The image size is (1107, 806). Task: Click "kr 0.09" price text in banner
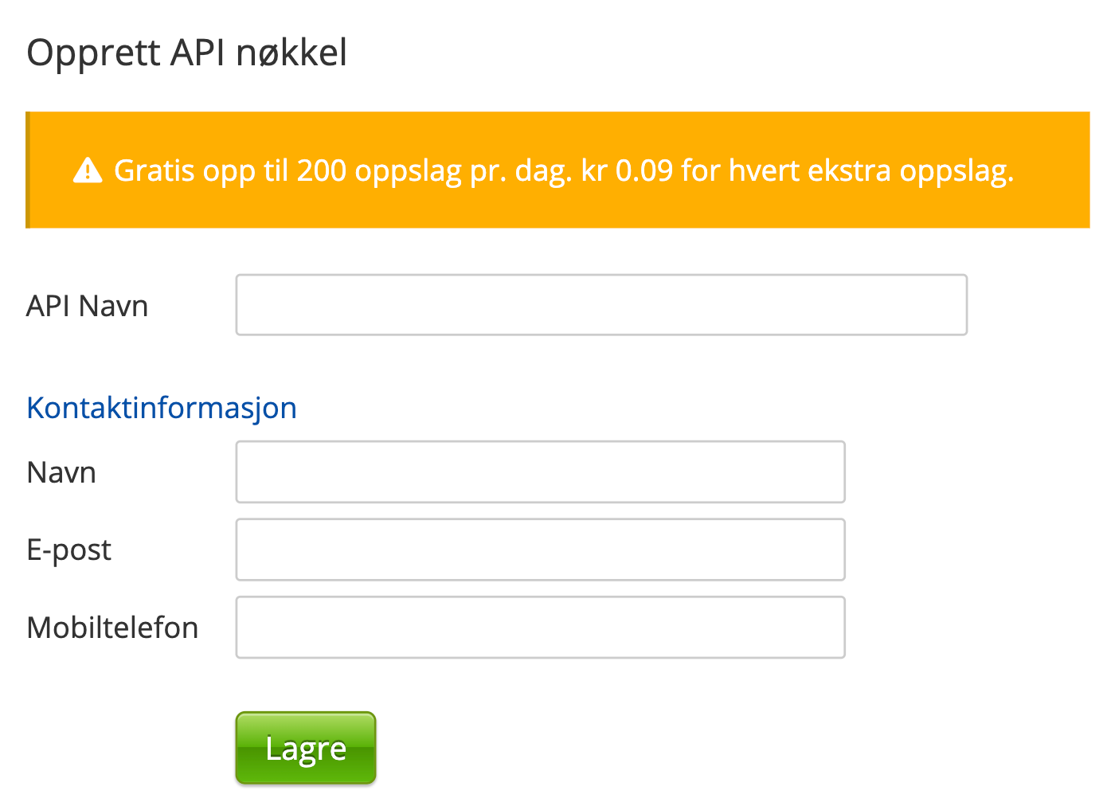(x=627, y=171)
